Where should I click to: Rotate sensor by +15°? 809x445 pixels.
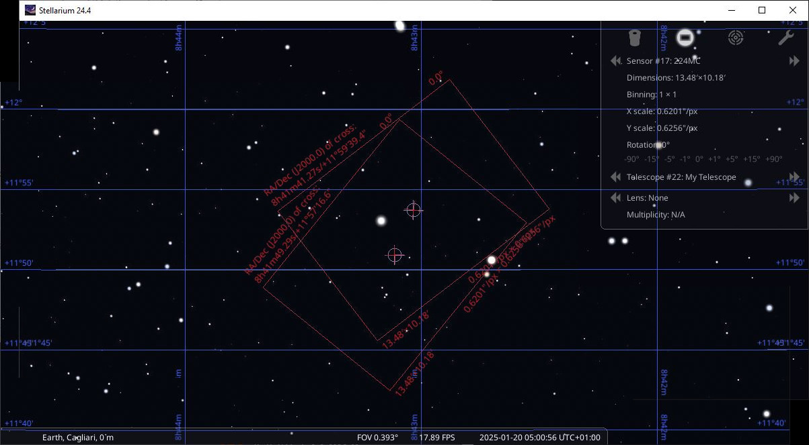pyautogui.click(x=750, y=159)
